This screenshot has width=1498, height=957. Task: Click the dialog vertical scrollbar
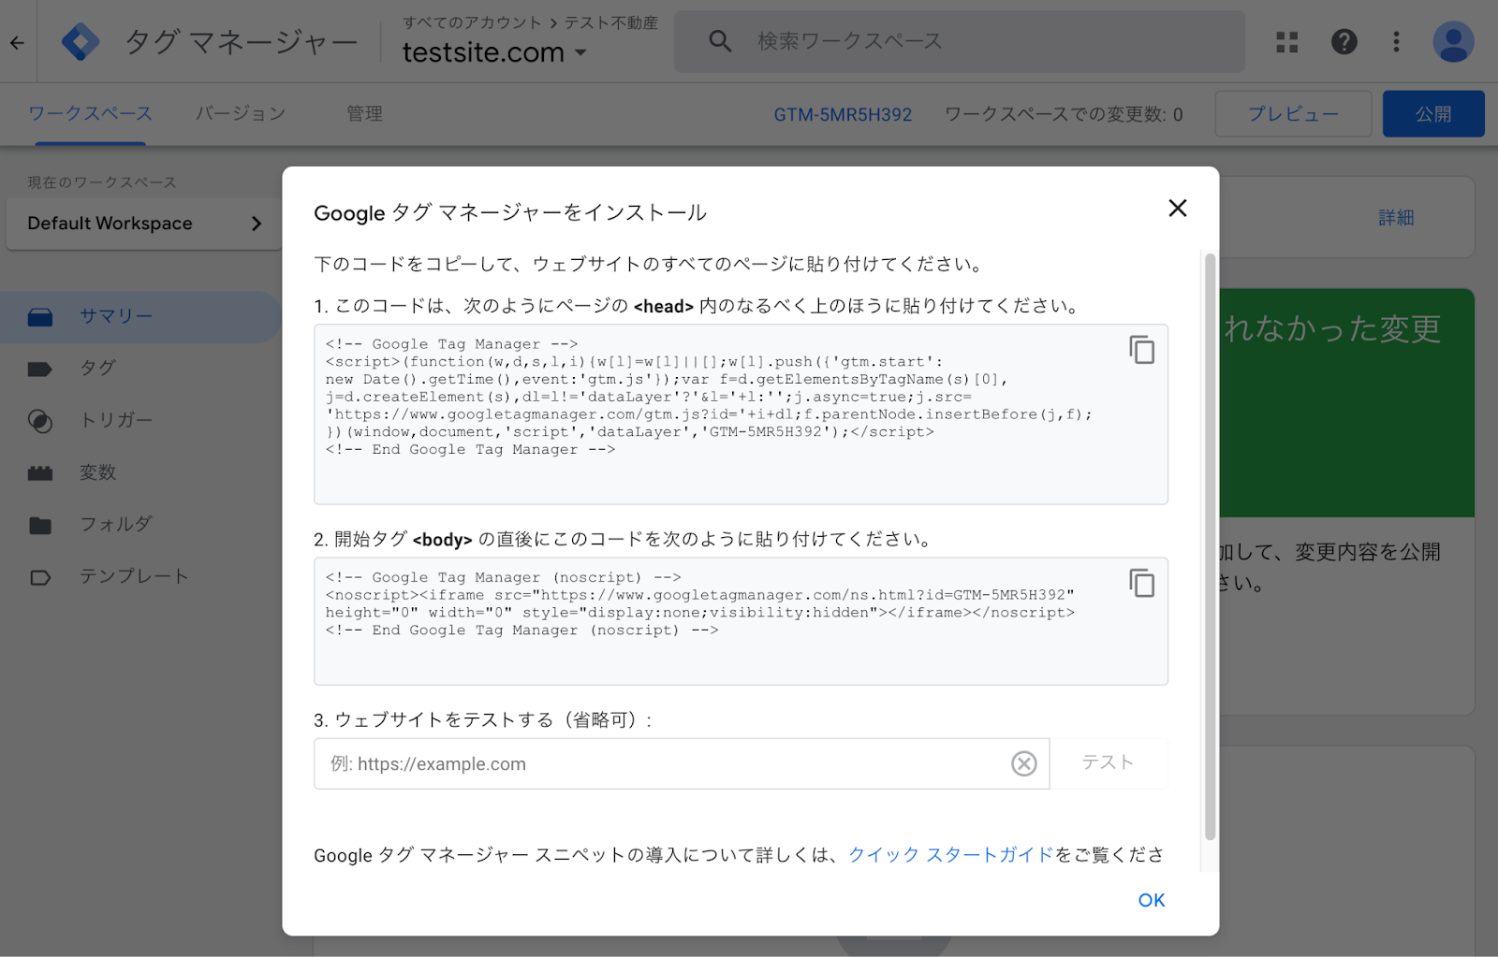click(1210, 547)
